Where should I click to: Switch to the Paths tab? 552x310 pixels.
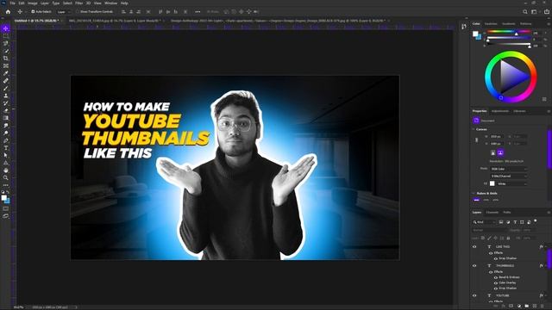(507, 213)
